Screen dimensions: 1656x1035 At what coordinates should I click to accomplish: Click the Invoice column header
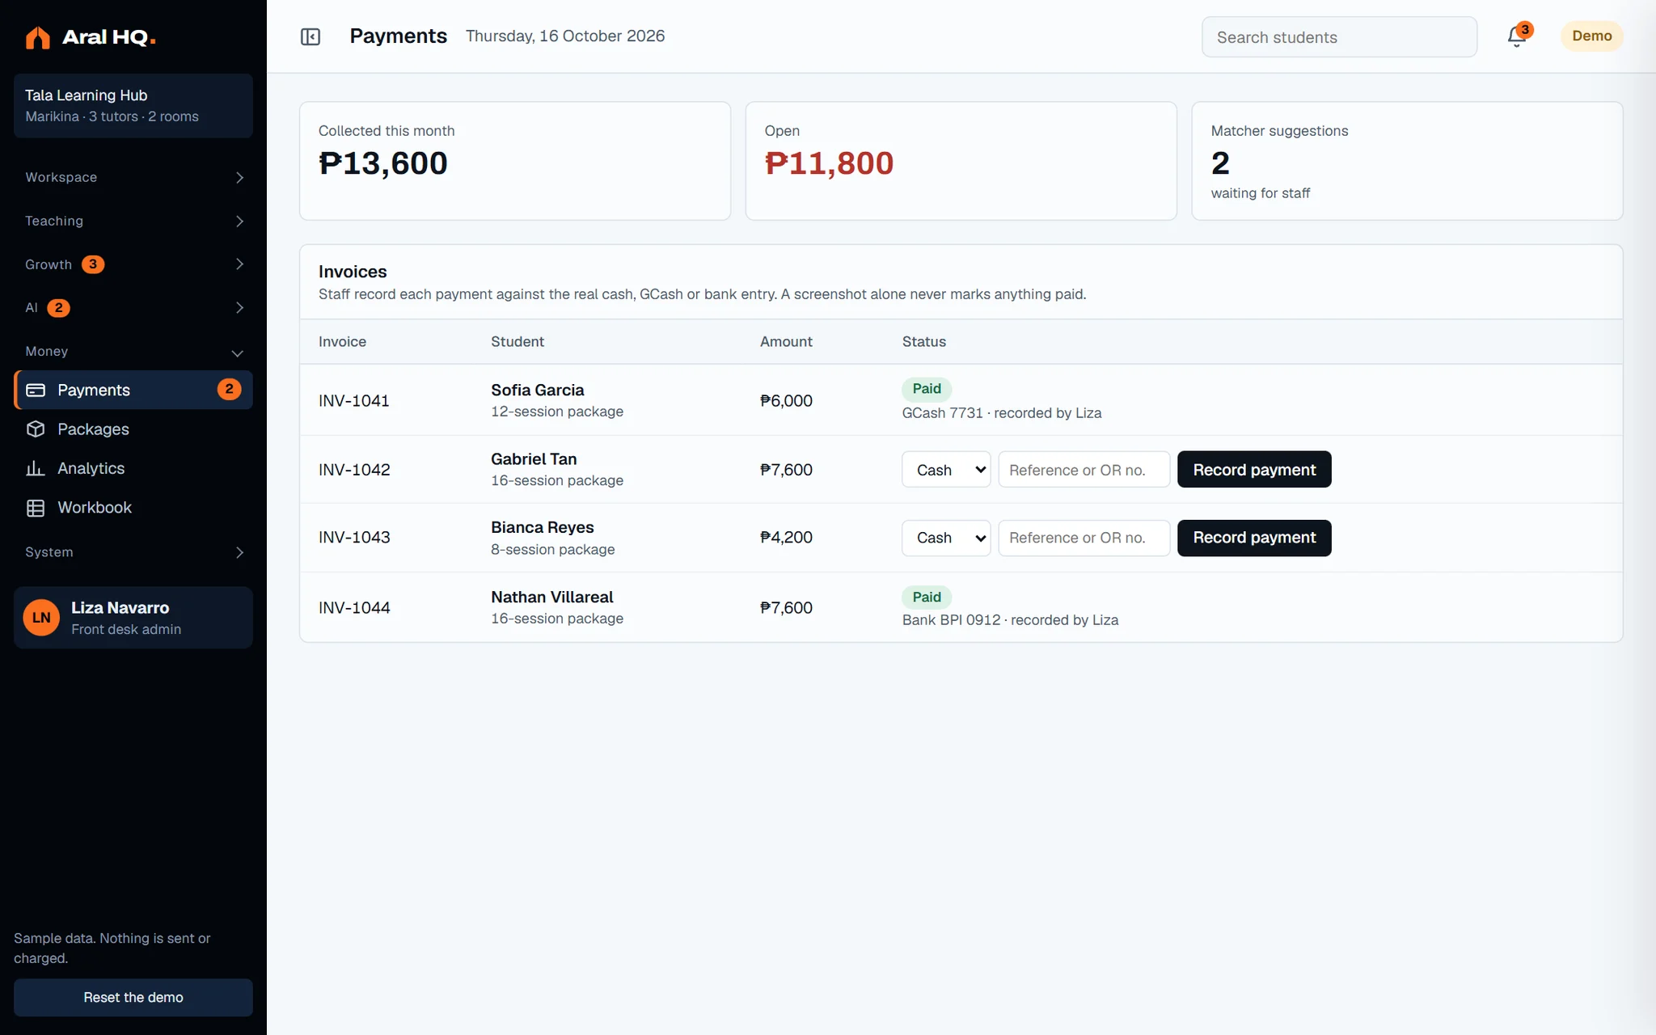point(342,342)
